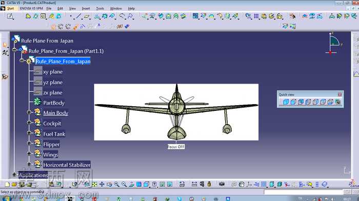This screenshot has width=359, height=201.
Task: Collapse the highlighted Rufe_Plane_From_Japan part node
Action: [x=22, y=60]
